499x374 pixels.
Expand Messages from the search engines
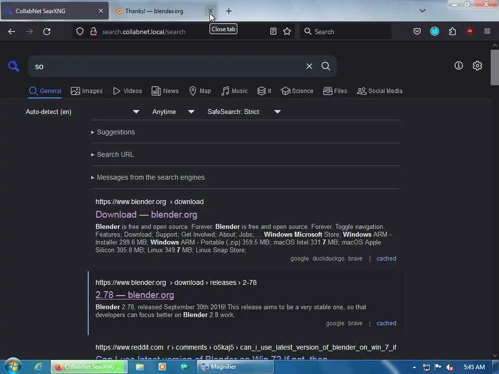pos(148,177)
